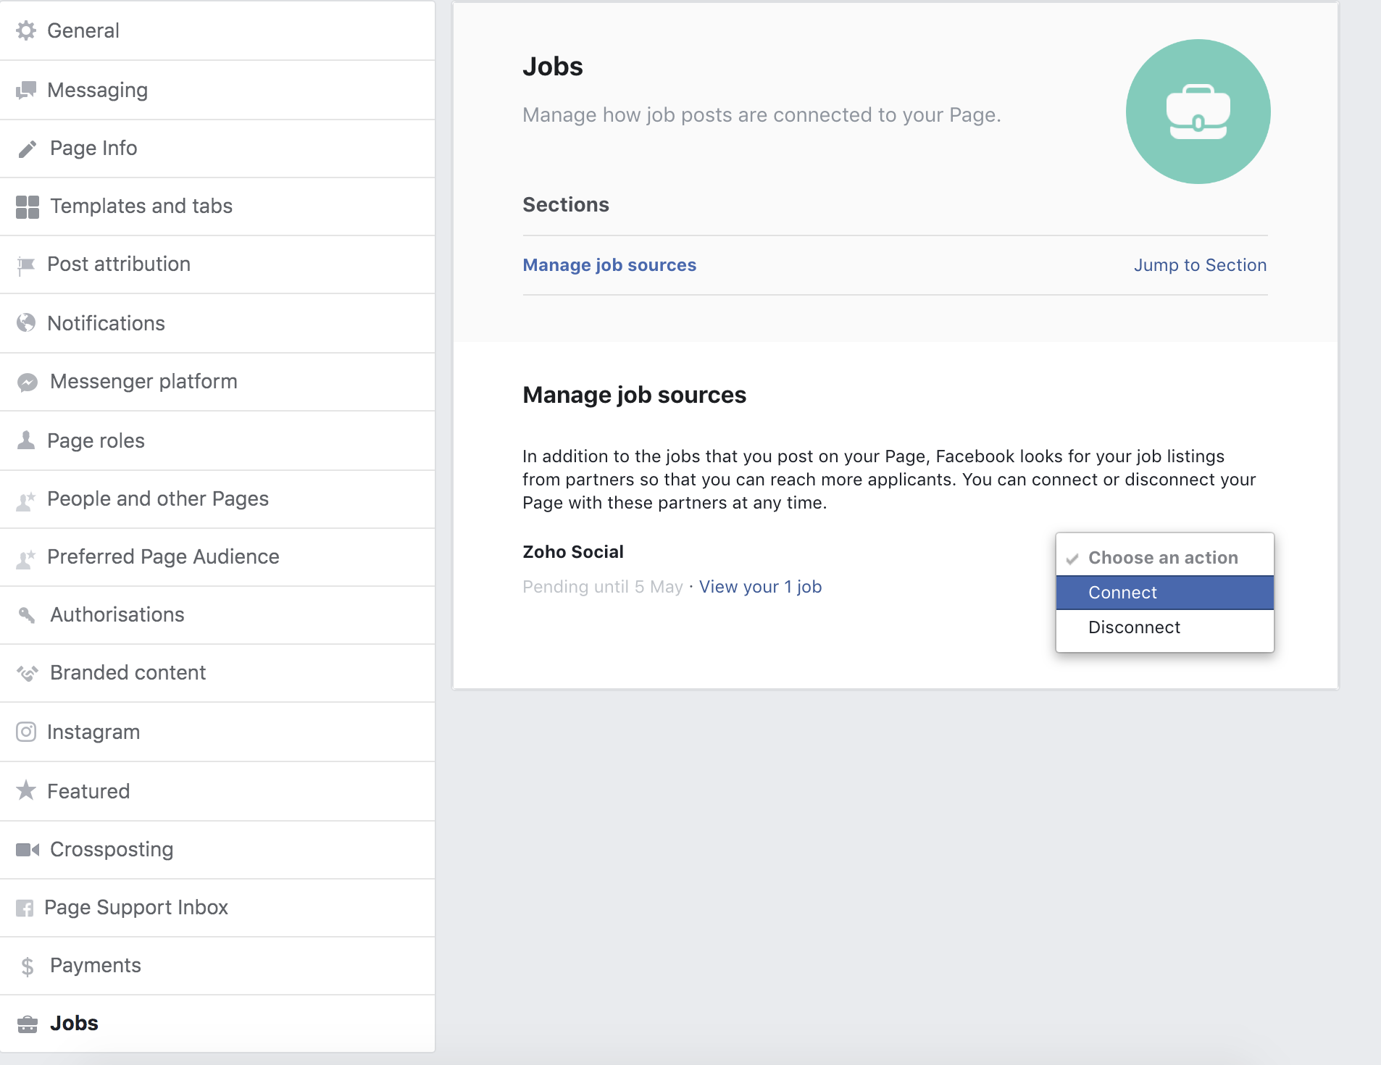Select the Featured star icon
Viewport: 1381px width, 1065px height.
(27, 790)
